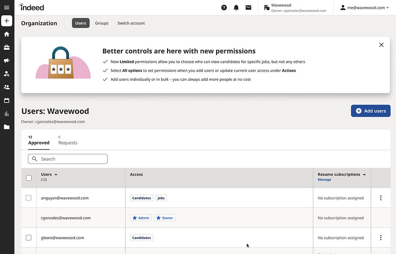The image size is (396, 254).
Task: Click the Admin star badge
Action: [141, 218]
